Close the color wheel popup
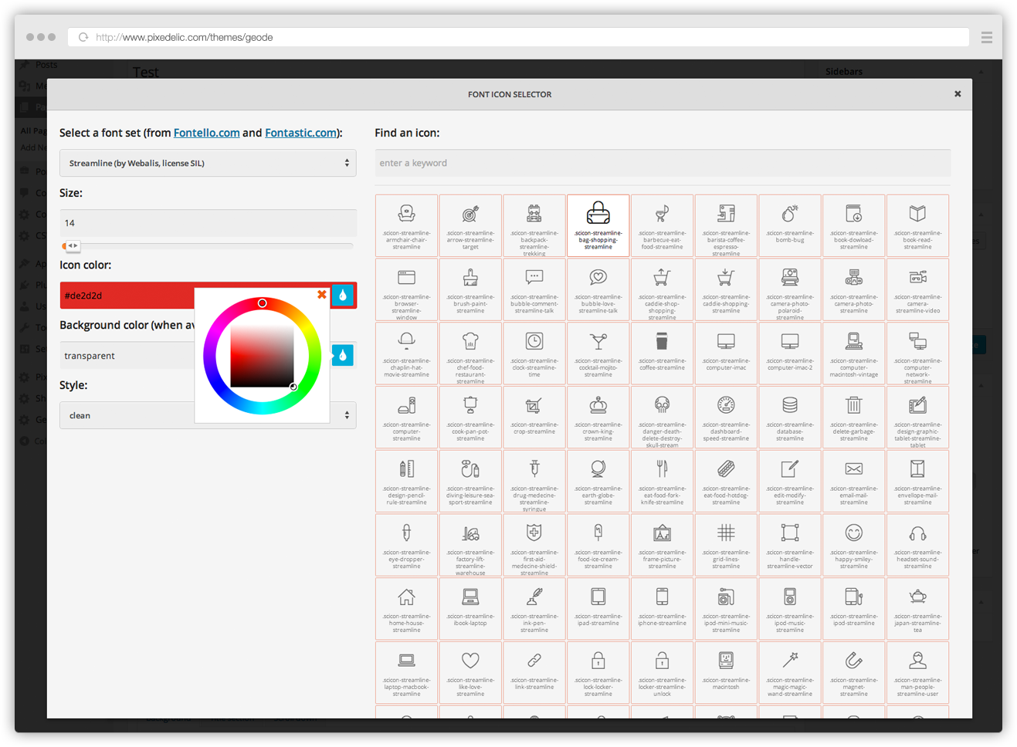The width and height of the screenshot is (1017, 747). tap(322, 295)
